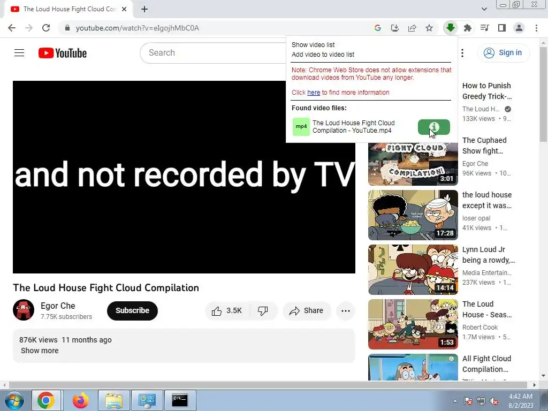Open the 1:53 The Loud House thumbnail
Image resolution: width=548 pixels, height=411 pixels.
click(413, 324)
